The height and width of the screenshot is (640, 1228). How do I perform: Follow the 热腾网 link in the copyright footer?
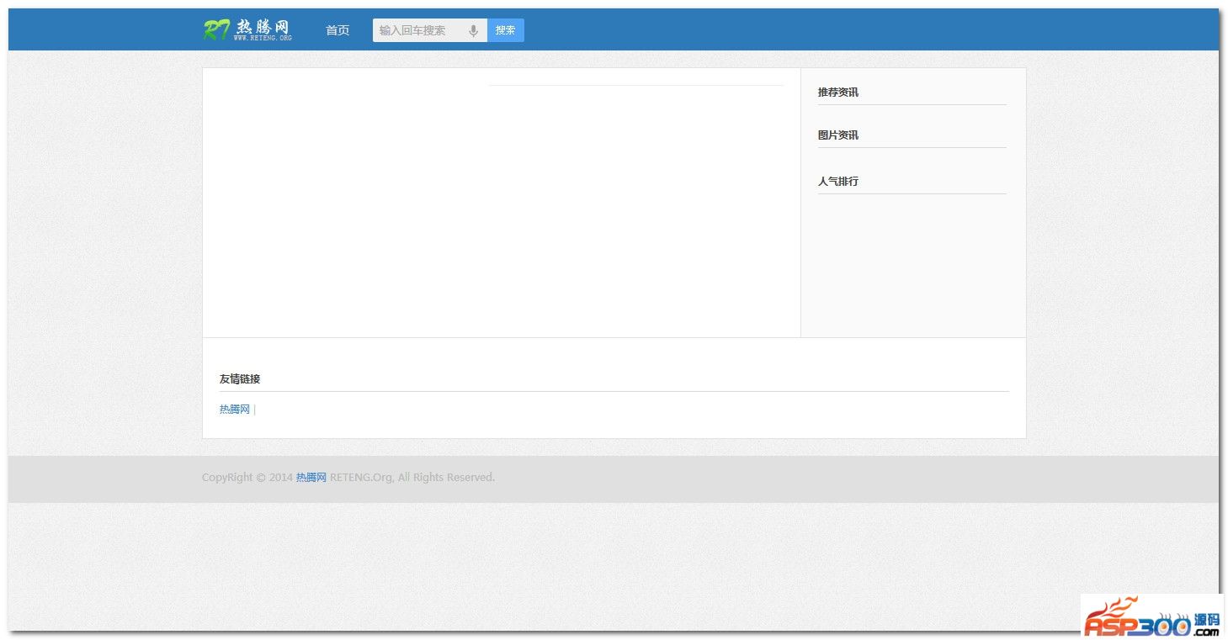coord(311,478)
